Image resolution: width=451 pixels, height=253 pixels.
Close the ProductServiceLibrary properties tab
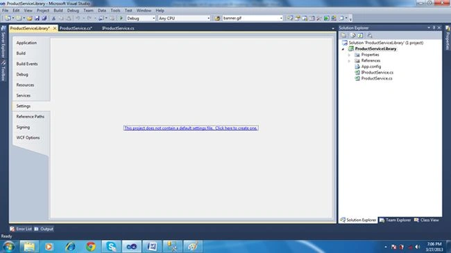coord(55,28)
